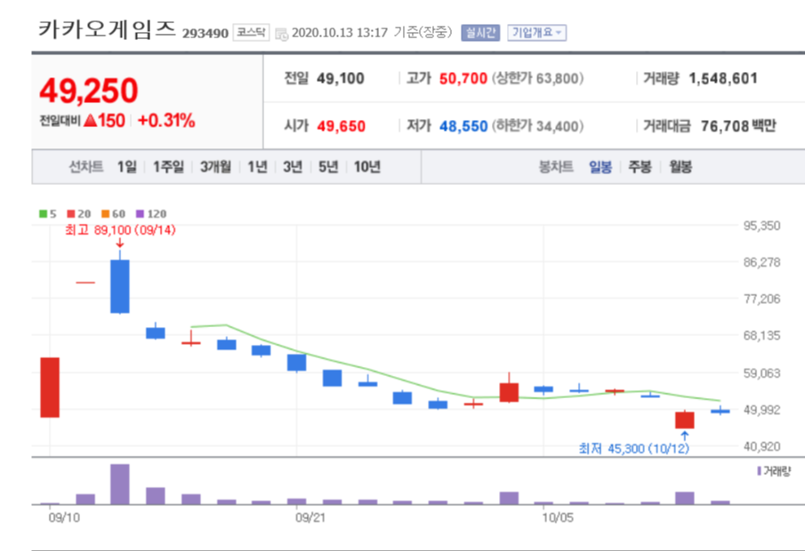The width and height of the screenshot is (805, 551).
Task: Select the 1일 line chart tab
Action: click(x=127, y=167)
